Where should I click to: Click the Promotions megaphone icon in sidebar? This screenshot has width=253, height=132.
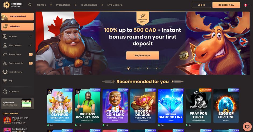coord(5,54)
